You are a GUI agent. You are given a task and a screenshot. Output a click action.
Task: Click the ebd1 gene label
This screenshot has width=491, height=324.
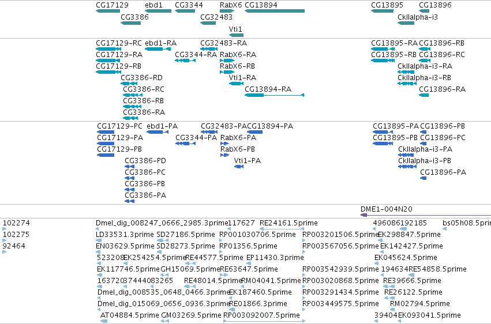[x=153, y=5]
